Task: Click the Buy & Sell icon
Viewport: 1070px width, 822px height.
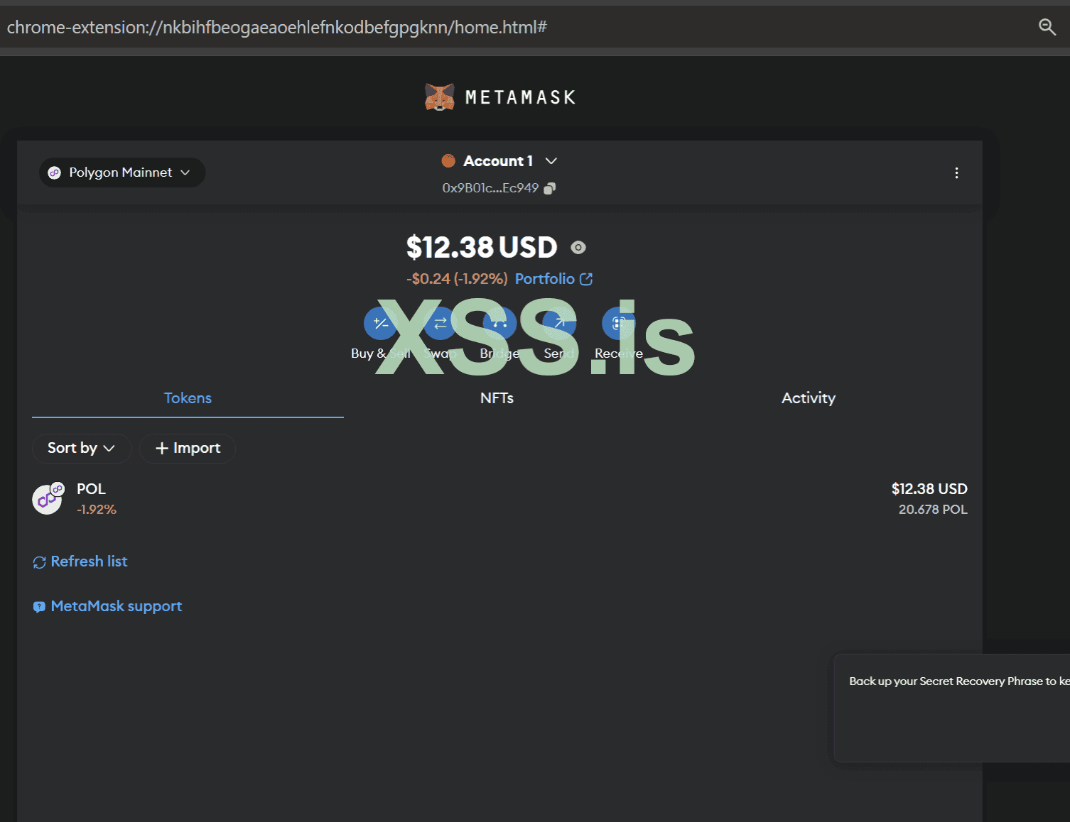Action: [380, 324]
